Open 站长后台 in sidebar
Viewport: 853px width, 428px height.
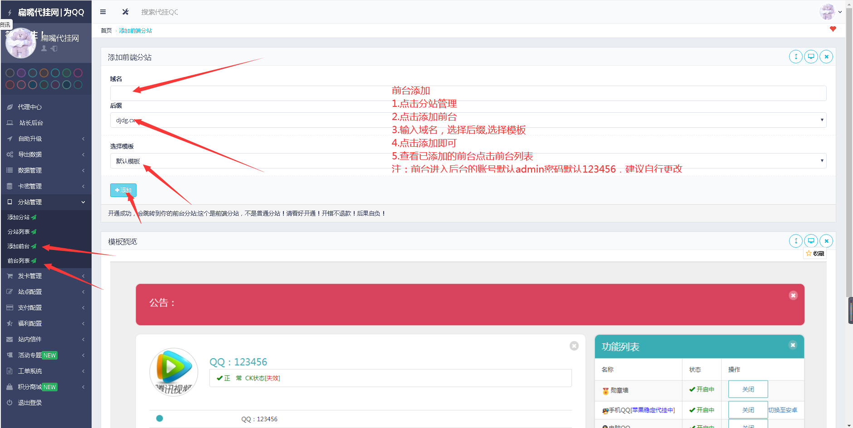(x=46, y=123)
